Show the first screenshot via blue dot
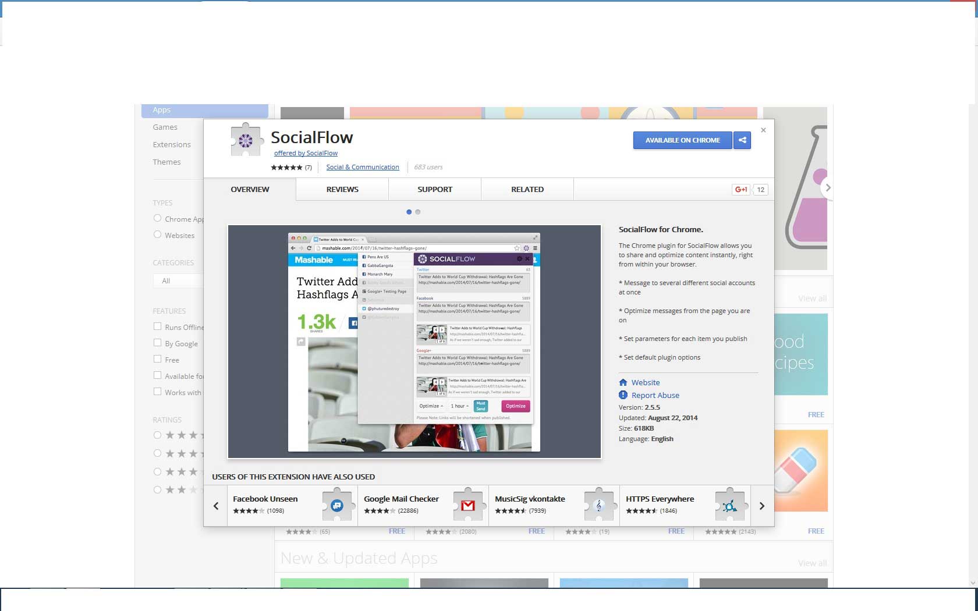Viewport: 978px width, 611px height. (x=409, y=212)
